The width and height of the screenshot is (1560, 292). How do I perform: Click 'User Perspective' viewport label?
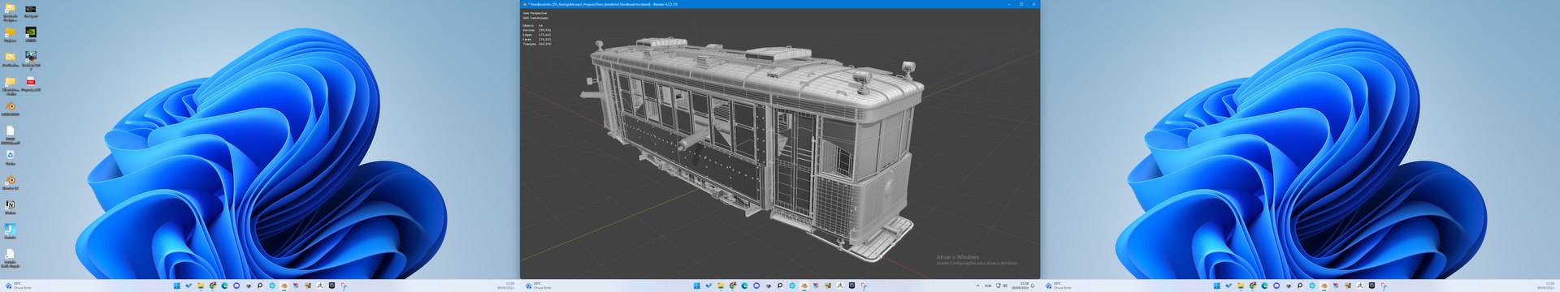[x=534, y=13]
